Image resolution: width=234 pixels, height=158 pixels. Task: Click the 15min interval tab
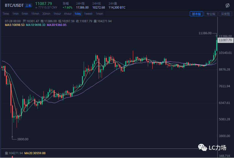click(x=35, y=14)
